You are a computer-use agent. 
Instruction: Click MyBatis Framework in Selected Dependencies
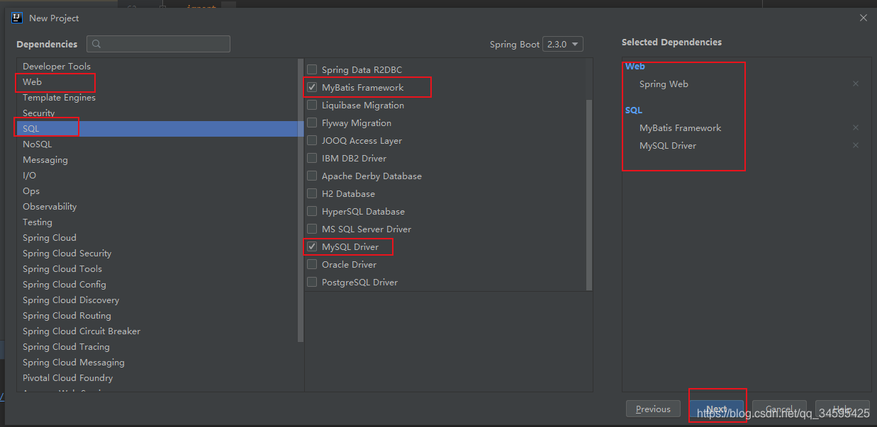(681, 127)
